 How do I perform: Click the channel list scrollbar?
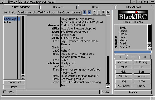[x=23, y=45]
